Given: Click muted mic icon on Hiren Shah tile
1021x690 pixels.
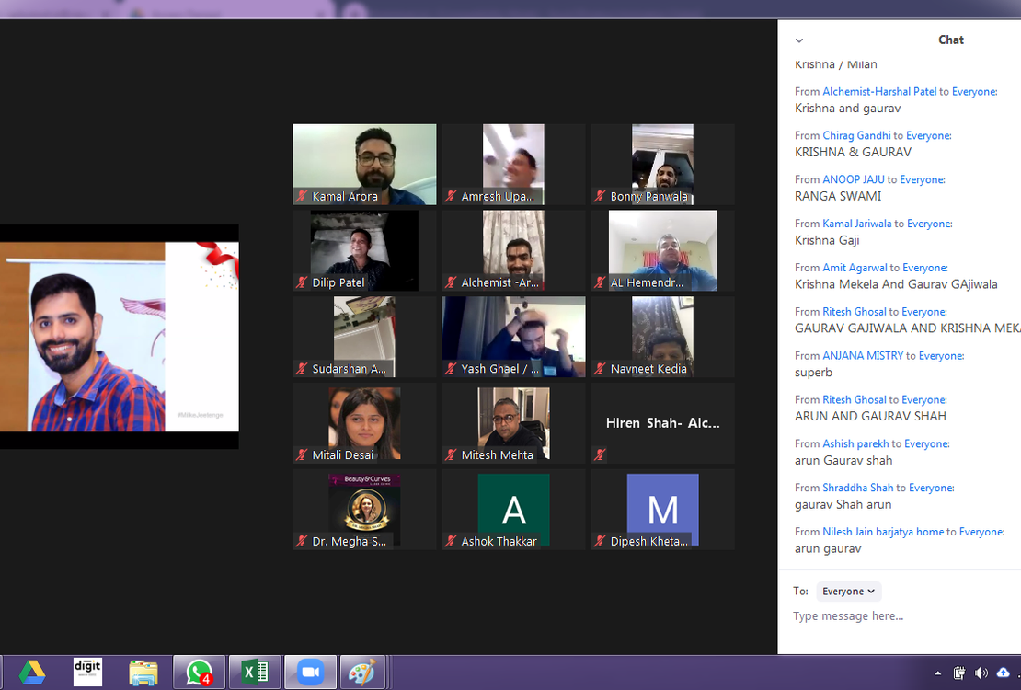Looking at the screenshot, I should coord(600,454).
